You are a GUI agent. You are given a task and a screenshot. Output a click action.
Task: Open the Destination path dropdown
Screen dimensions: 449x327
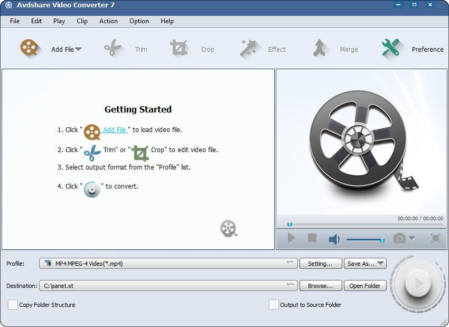click(291, 285)
